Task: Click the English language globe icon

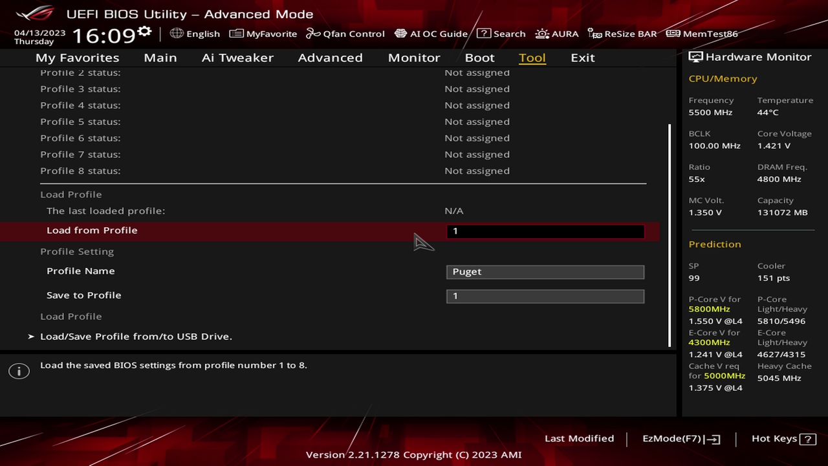Action: [x=177, y=33]
